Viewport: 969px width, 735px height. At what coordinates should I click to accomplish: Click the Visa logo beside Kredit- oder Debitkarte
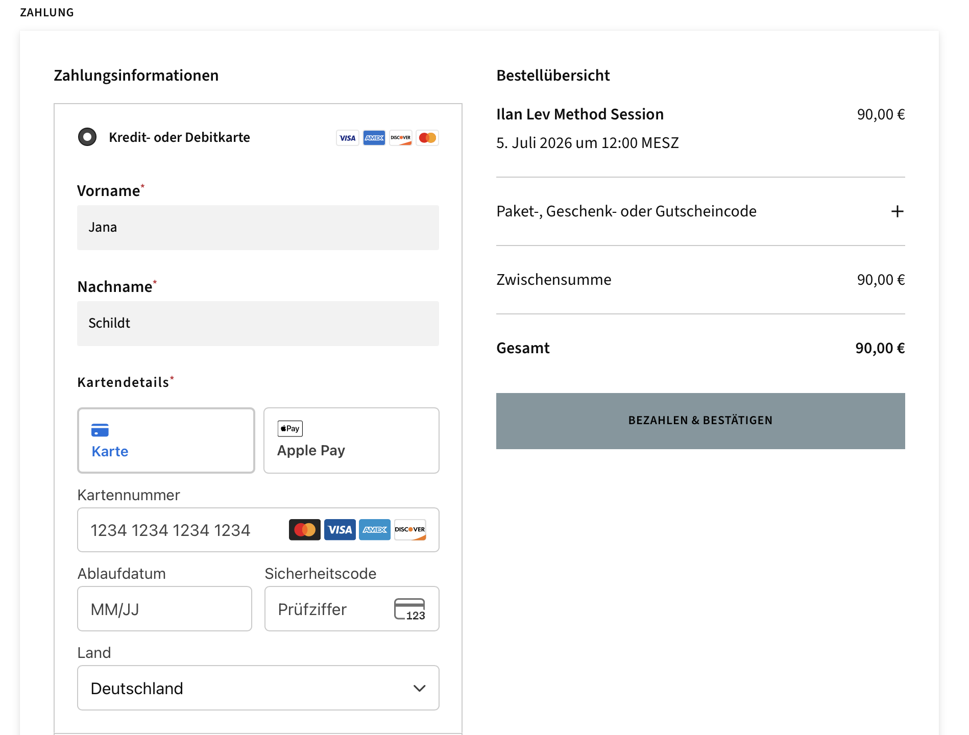(348, 138)
